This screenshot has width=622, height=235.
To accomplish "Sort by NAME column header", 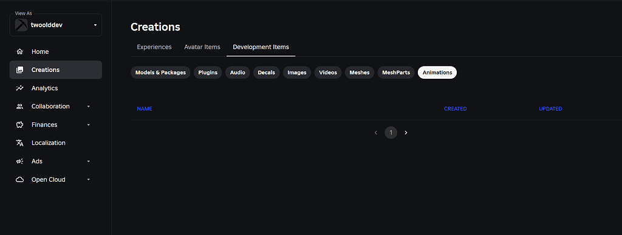I will pos(145,109).
